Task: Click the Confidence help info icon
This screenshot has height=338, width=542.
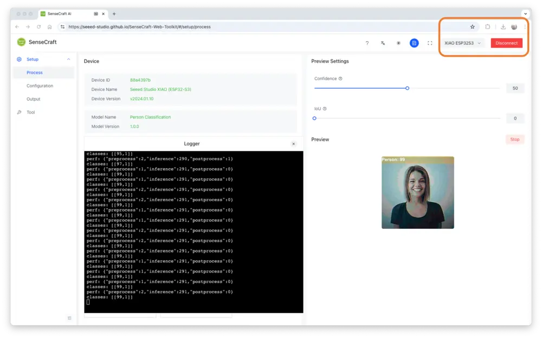Action: (340, 78)
